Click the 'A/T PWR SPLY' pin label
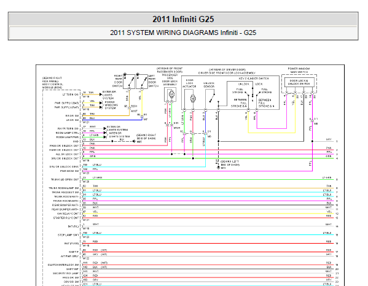The image size is (368, 286). (x=69, y=256)
